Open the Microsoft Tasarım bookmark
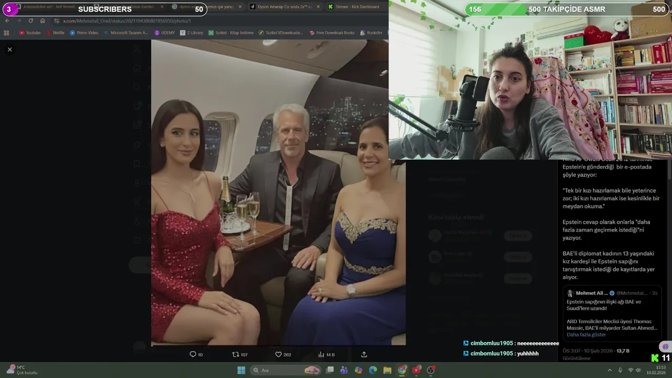The image size is (672, 378). tap(127, 33)
